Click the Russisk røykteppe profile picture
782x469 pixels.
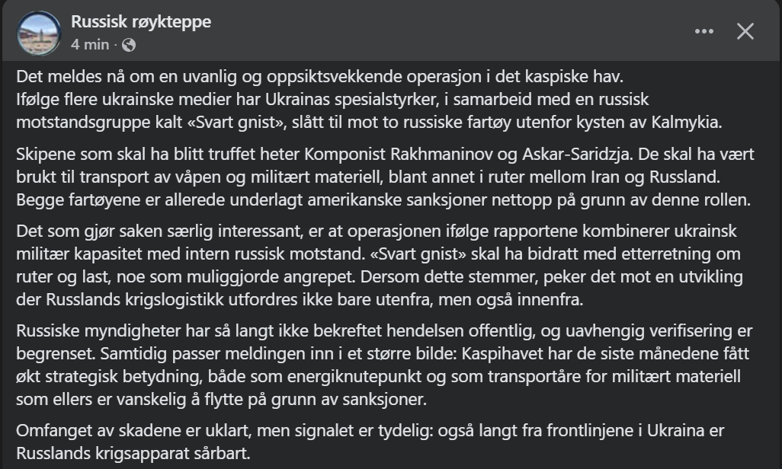[x=39, y=33]
